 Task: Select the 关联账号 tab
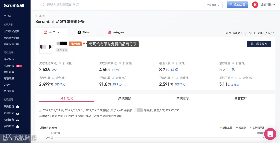(x=183, y=98)
